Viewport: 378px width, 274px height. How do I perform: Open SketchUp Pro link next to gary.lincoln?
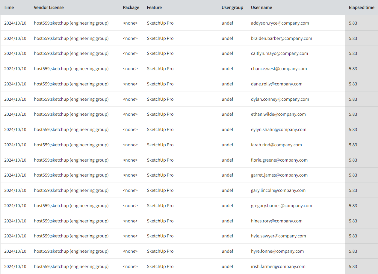[x=160, y=190]
